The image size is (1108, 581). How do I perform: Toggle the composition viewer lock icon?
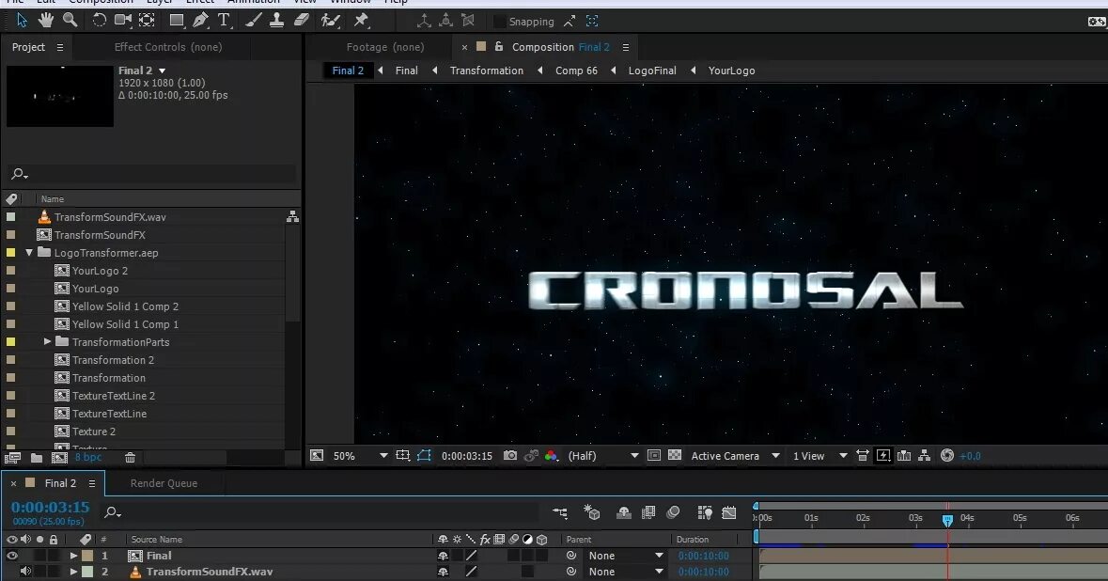pyautogui.click(x=499, y=47)
